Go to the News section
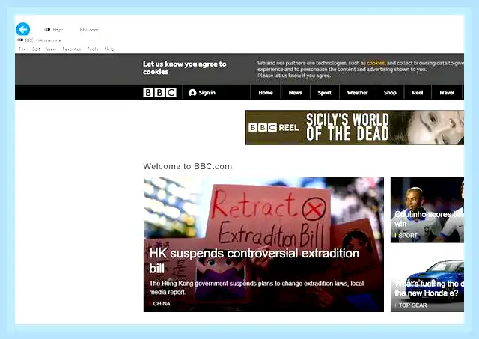The width and height of the screenshot is (479, 339). click(x=295, y=93)
